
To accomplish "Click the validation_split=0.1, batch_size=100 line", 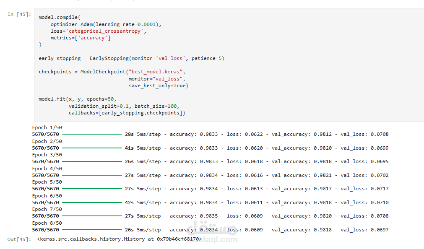I will point(124,106).
